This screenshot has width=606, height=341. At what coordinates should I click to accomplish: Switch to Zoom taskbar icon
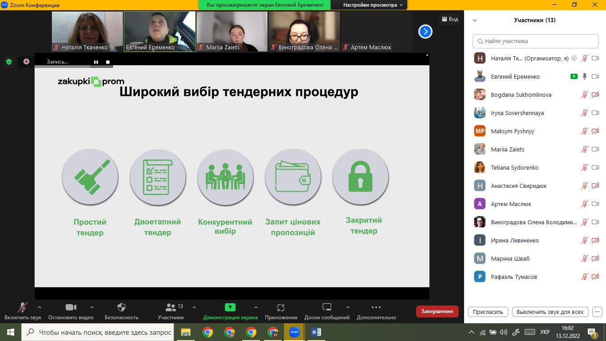pos(294,332)
